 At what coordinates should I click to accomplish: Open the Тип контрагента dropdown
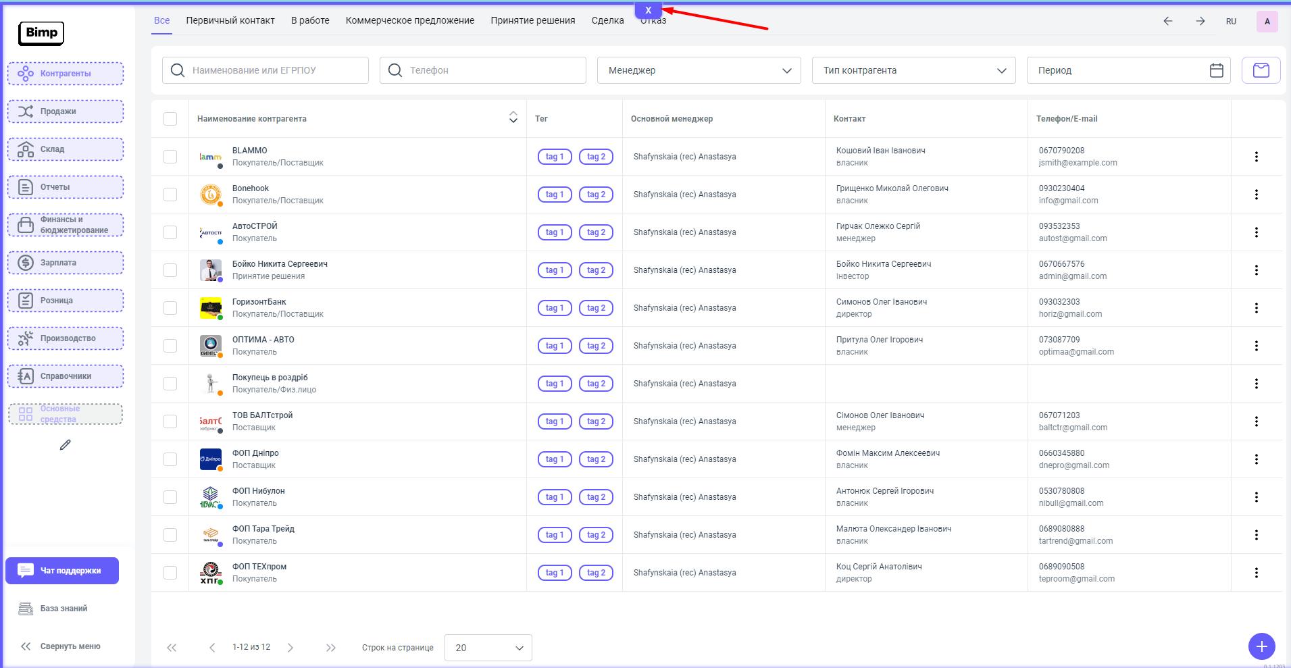[913, 70]
